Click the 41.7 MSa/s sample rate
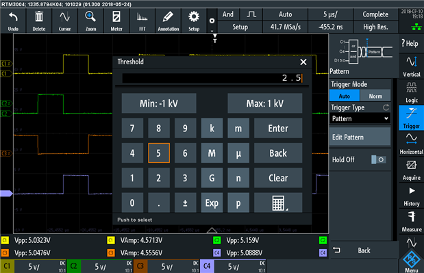This screenshot has height=273, width=424. click(285, 27)
